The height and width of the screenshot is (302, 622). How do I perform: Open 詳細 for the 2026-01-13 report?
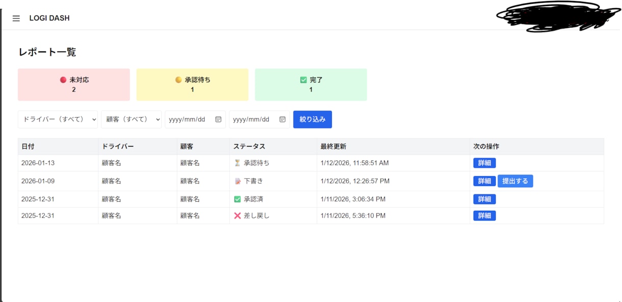484,163
